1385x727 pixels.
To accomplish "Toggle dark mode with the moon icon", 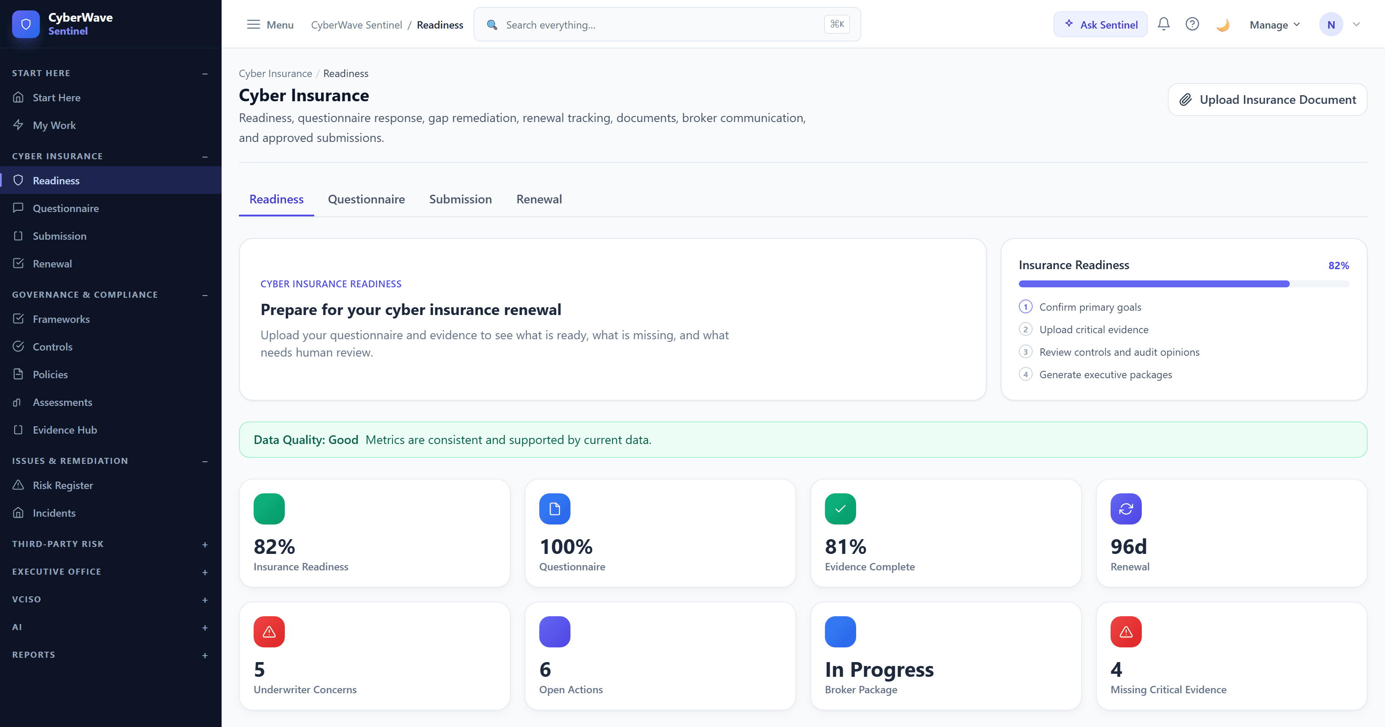I will point(1223,25).
